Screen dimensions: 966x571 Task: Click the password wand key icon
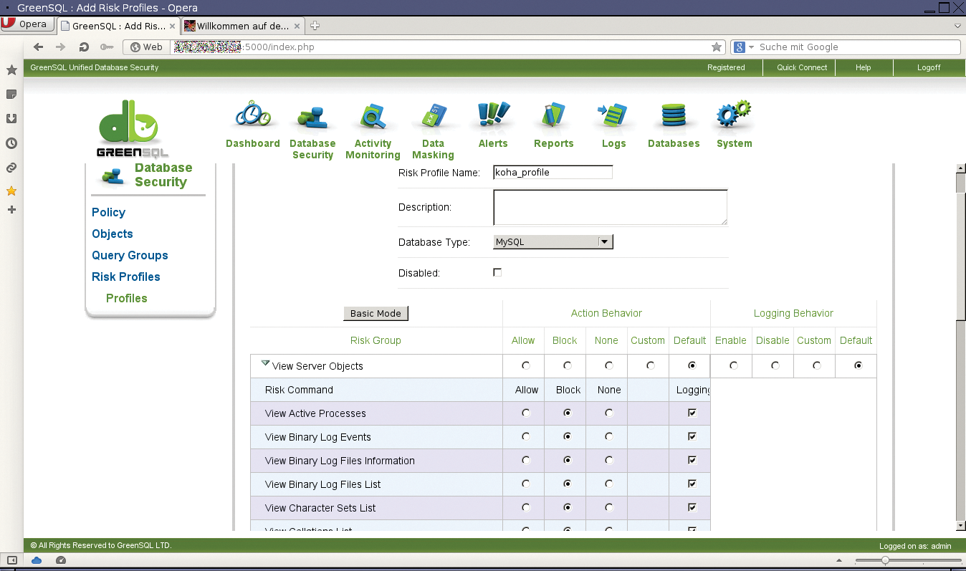107,47
